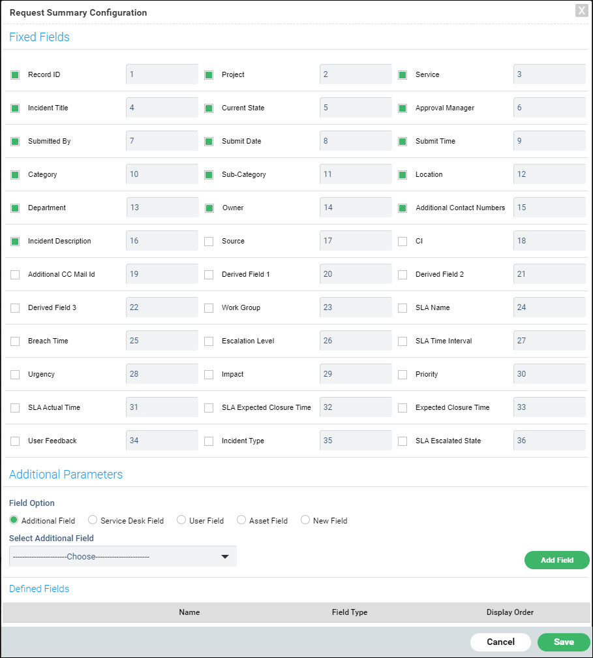593x658 pixels.
Task: Save the summary configuration
Action: [x=563, y=642]
